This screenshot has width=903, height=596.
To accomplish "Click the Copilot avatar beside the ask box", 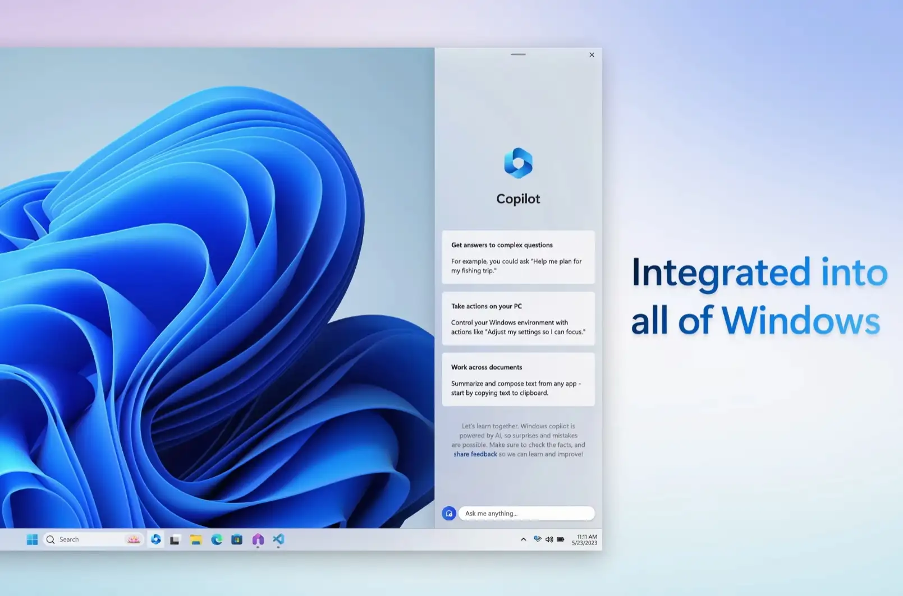I will click(x=449, y=513).
